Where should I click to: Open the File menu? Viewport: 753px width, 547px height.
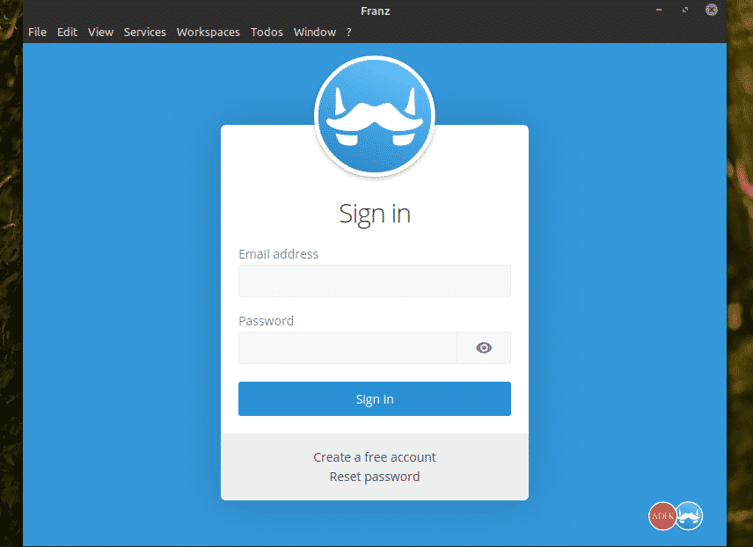click(x=37, y=33)
